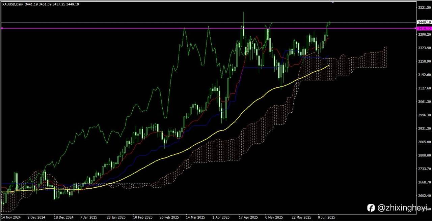Click the 2668.70 price axis label
The image size is (432, 221).
click(424, 182)
